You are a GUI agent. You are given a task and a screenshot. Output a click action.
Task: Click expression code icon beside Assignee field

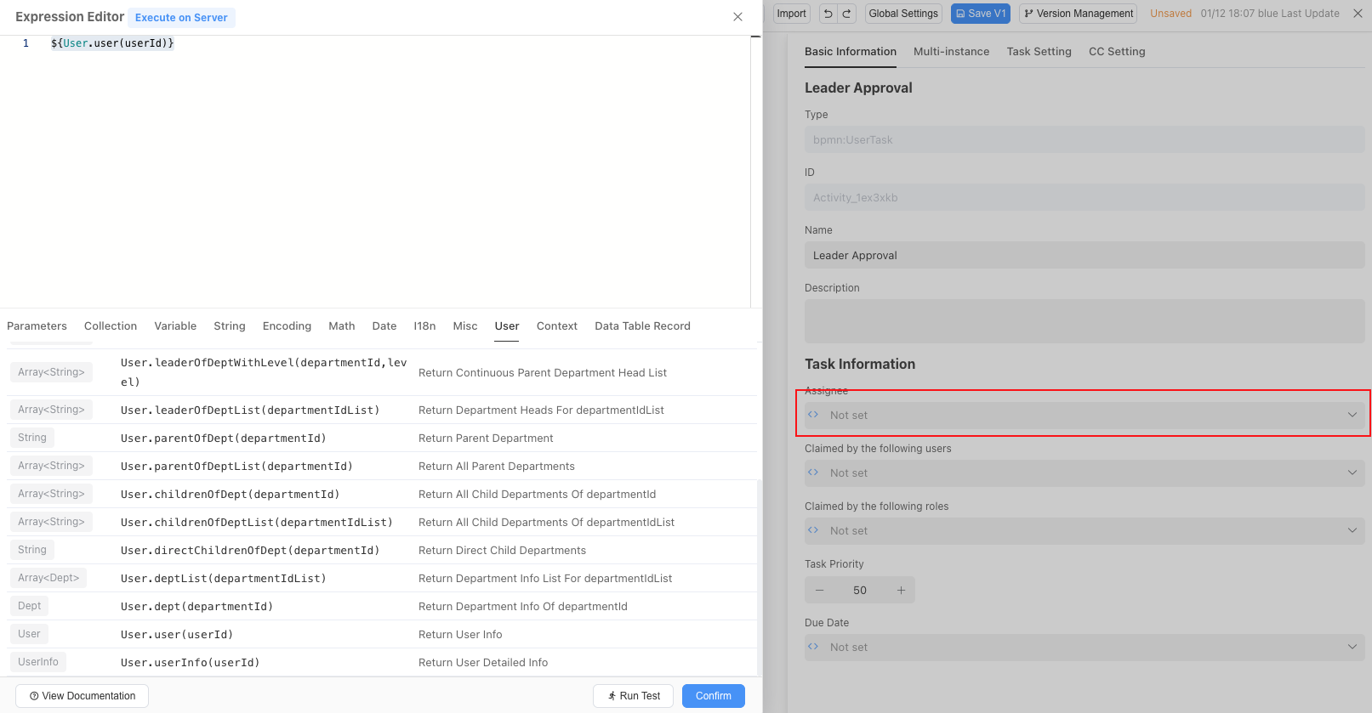click(x=813, y=415)
